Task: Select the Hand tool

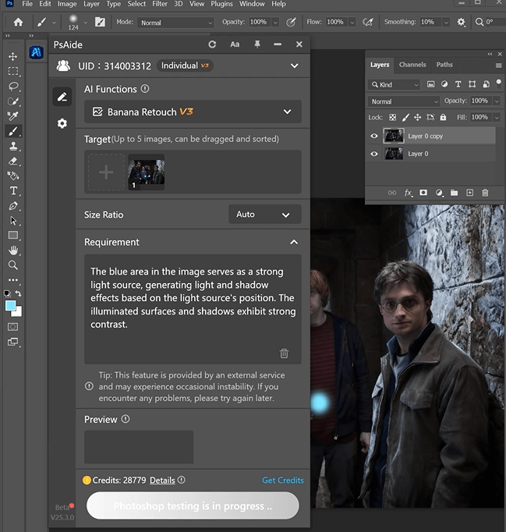Action: pos(13,250)
